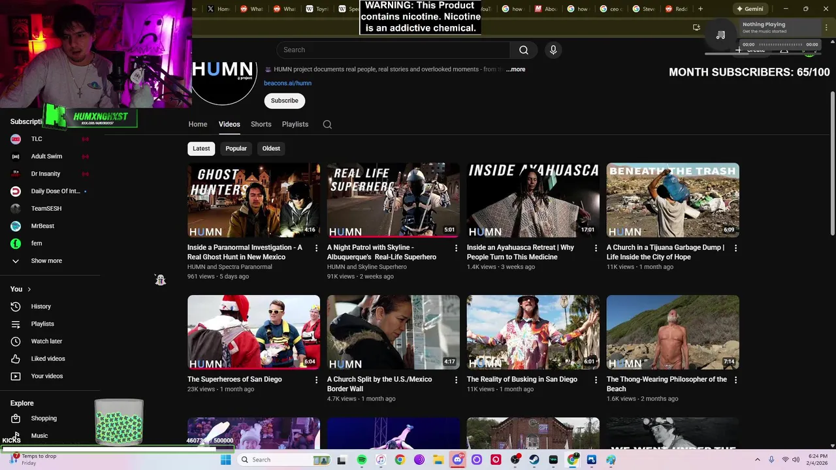Open the Gemini button in Chrome
836x470 pixels.
click(750, 9)
